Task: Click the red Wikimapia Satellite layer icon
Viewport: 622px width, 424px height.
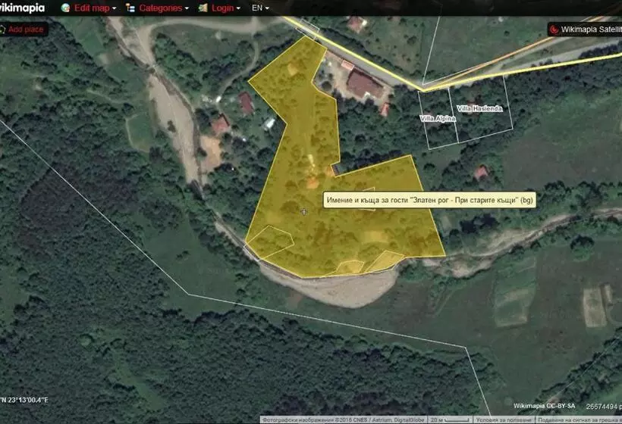Action: [x=554, y=30]
